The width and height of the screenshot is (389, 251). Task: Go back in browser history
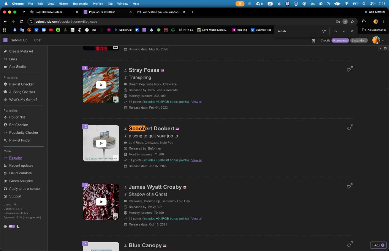pyautogui.click(x=5, y=22)
